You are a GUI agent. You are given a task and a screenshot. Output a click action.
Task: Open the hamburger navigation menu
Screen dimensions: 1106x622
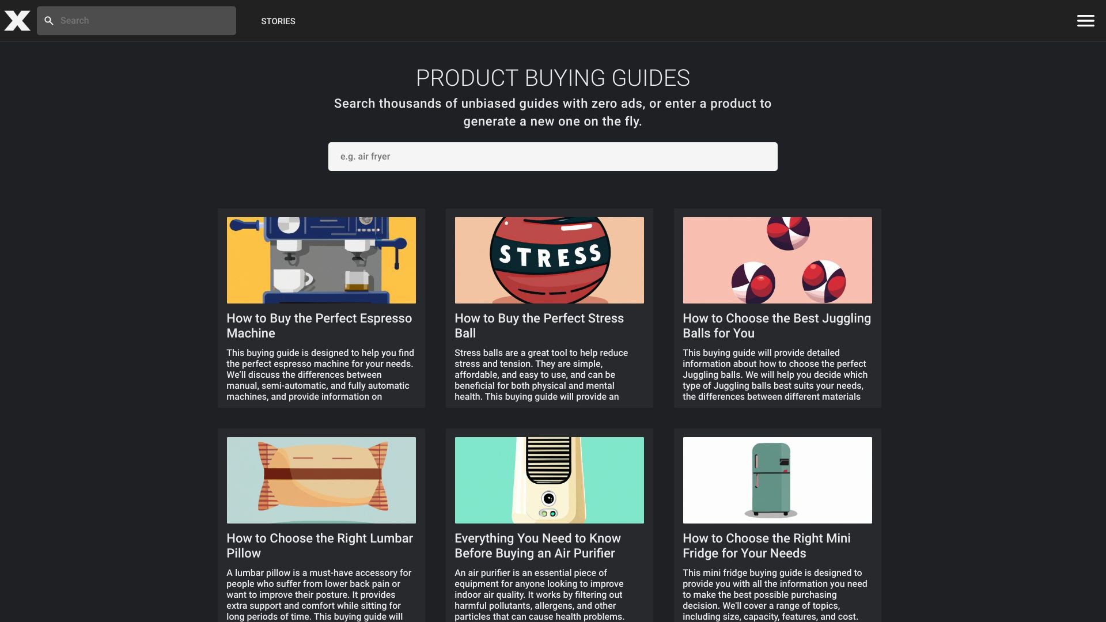1085,21
